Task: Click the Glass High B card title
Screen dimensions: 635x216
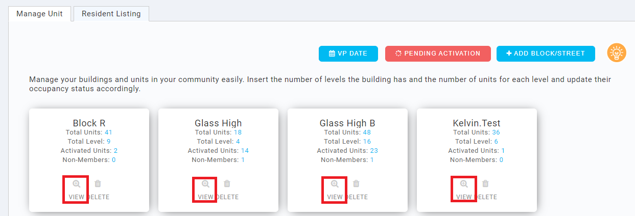Action: tap(347, 123)
